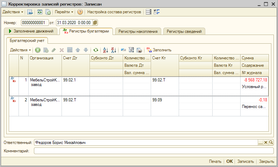Click the Печать button
The width and height of the screenshot is (278, 167).
tap(215, 161)
